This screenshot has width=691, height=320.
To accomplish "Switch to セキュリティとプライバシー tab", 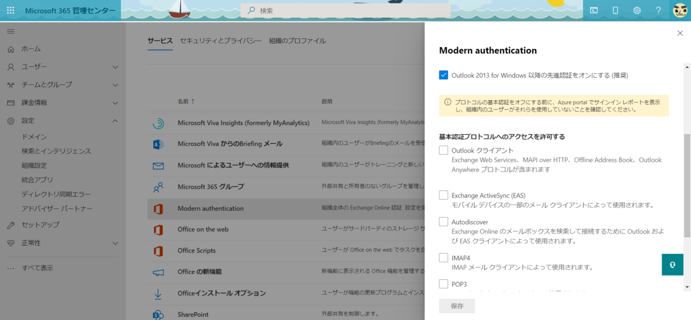I will [x=221, y=41].
